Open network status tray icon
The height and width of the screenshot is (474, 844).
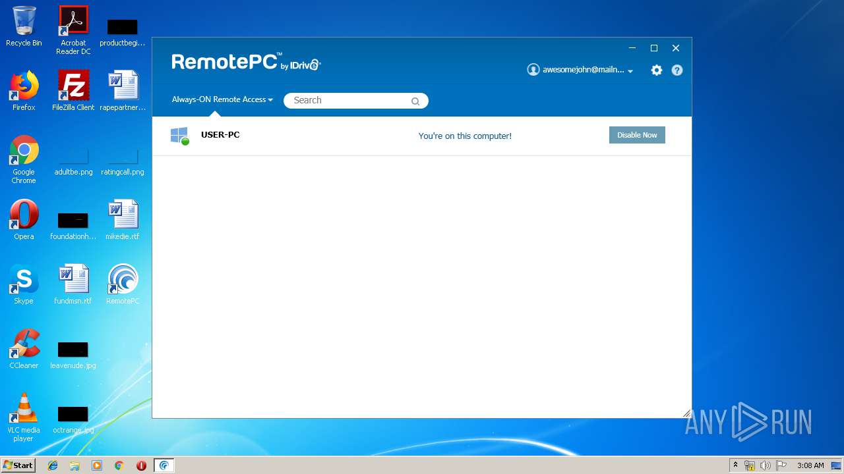click(750, 465)
